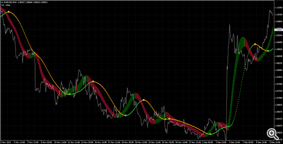Click the orange dot near 7 Dec

point(255,44)
